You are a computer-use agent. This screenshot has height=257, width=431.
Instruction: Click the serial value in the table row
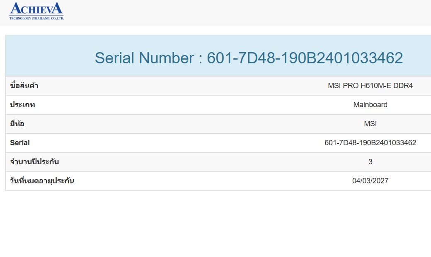point(370,143)
